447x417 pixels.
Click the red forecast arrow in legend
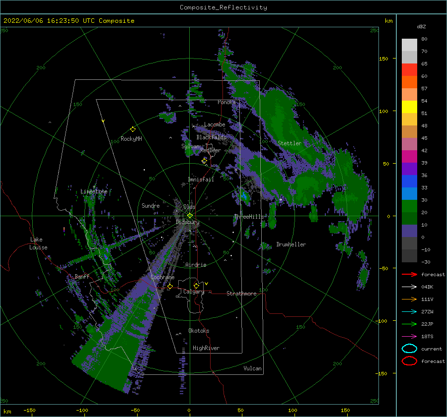click(409, 274)
